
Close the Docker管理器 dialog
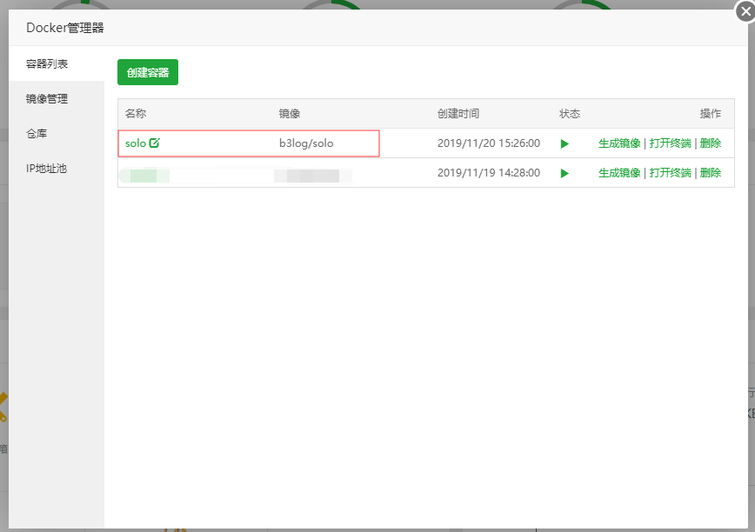[x=745, y=11]
